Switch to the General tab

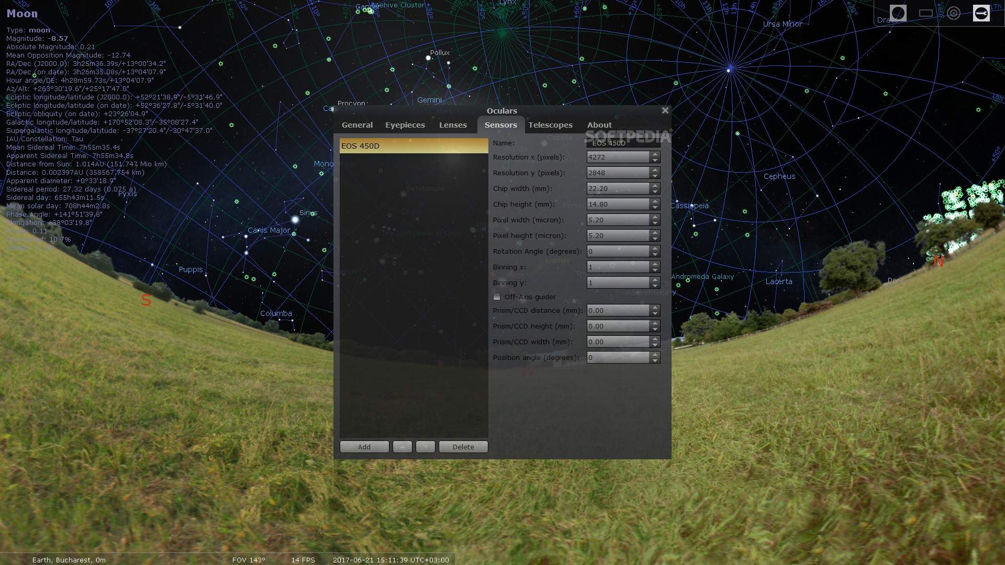tap(357, 125)
